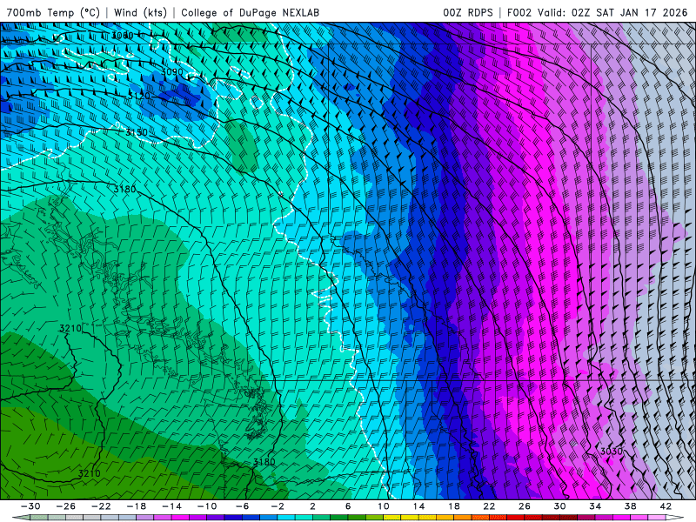Click the 6 value on the color scale
The width and height of the screenshot is (696, 522).
tap(347, 506)
